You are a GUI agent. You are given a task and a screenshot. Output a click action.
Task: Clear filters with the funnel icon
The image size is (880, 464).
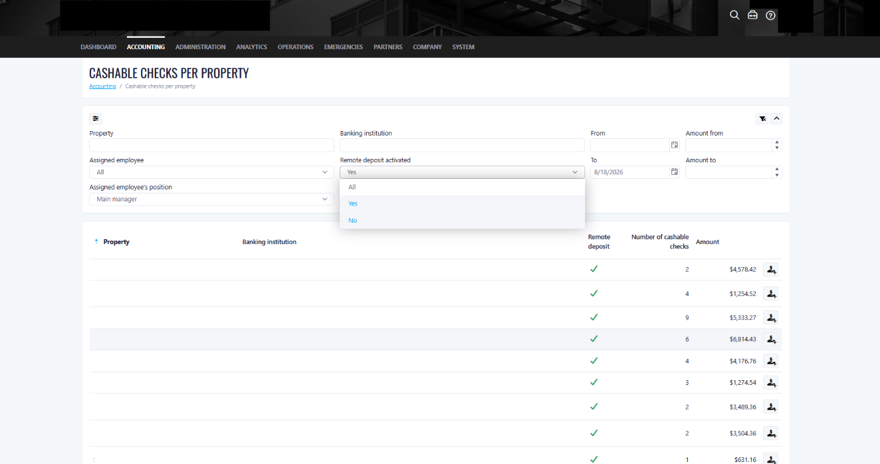[762, 119]
